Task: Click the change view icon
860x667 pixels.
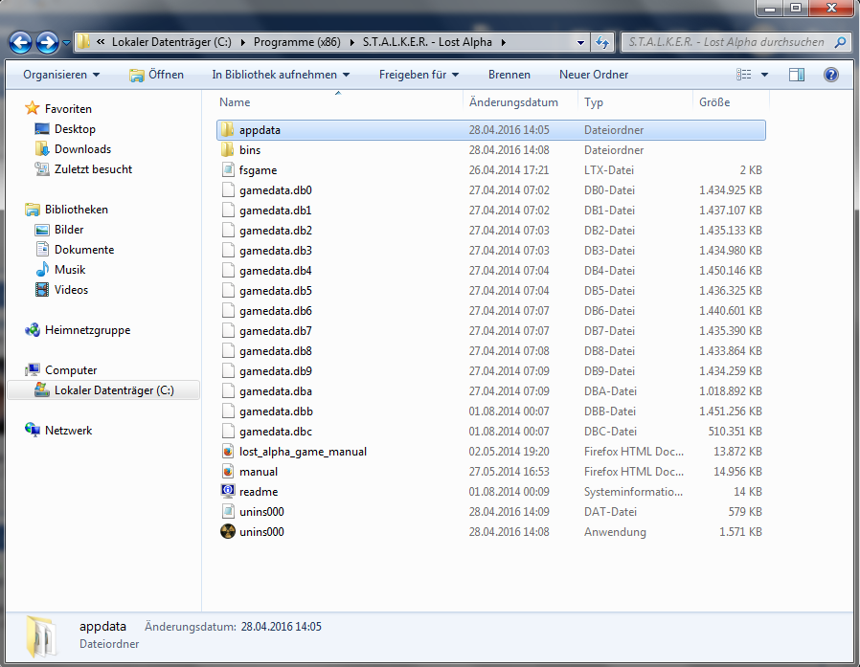Action: click(x=744, y=75)
